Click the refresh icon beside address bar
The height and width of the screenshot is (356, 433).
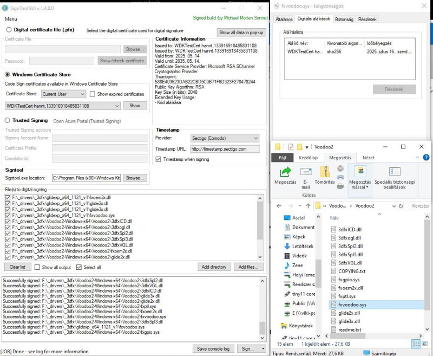coord(401,206)
